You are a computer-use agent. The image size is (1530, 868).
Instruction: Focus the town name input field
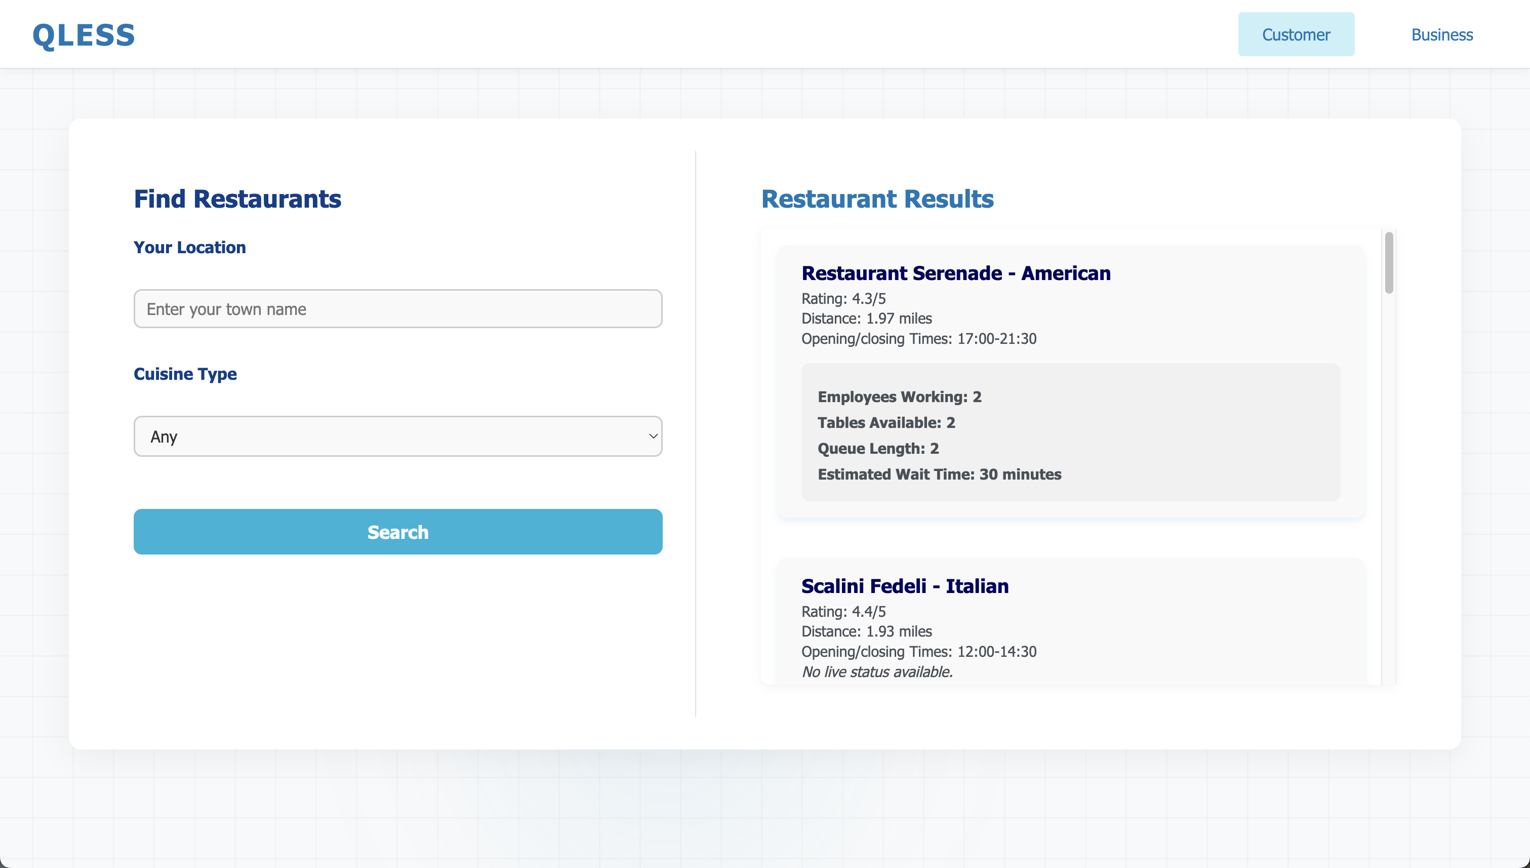click(x=397, y=309)
